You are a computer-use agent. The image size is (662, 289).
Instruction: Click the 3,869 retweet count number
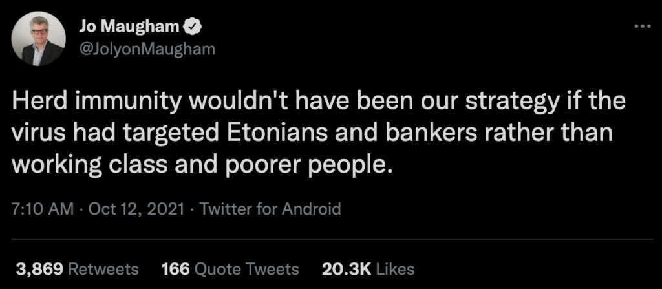click(39, 268)
